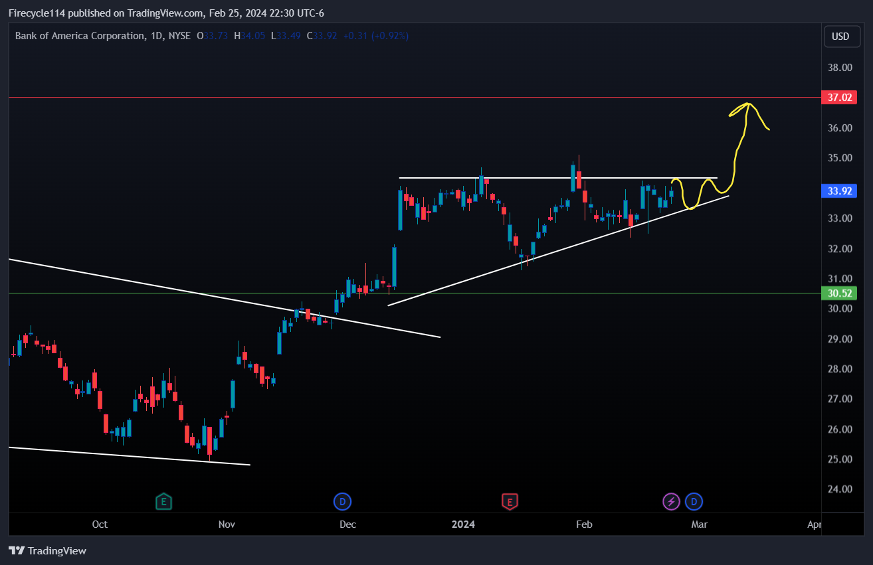Click the 35.00 price scale value
The height and width of the screenshot is (565, 873).
[840, 158]
